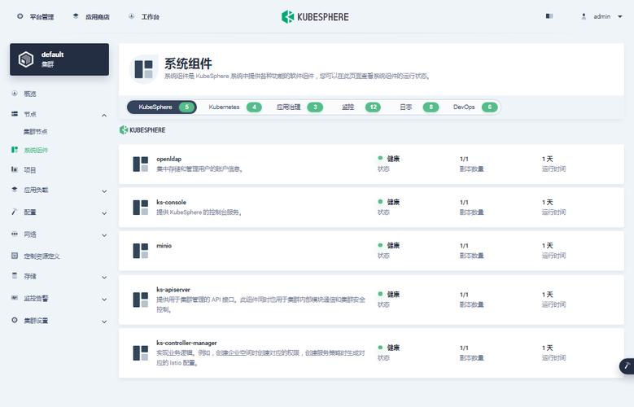Open the platform management gear icon
The height and width of the screenshot is (407, 634).
pyautogui.click(x=20, y=16)
